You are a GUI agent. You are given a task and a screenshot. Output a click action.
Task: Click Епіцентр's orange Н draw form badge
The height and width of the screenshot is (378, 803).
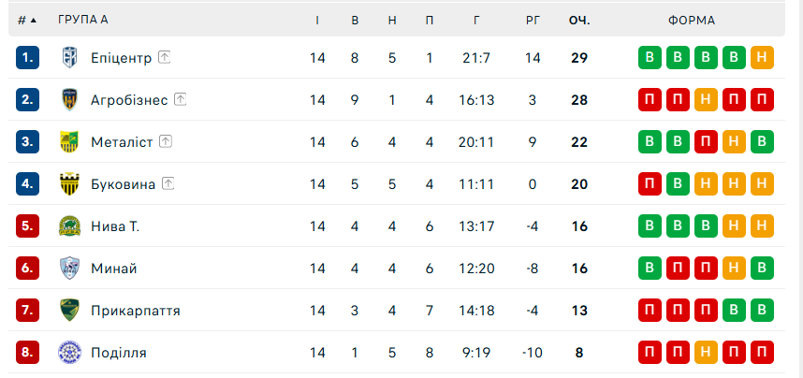(762, 58)
